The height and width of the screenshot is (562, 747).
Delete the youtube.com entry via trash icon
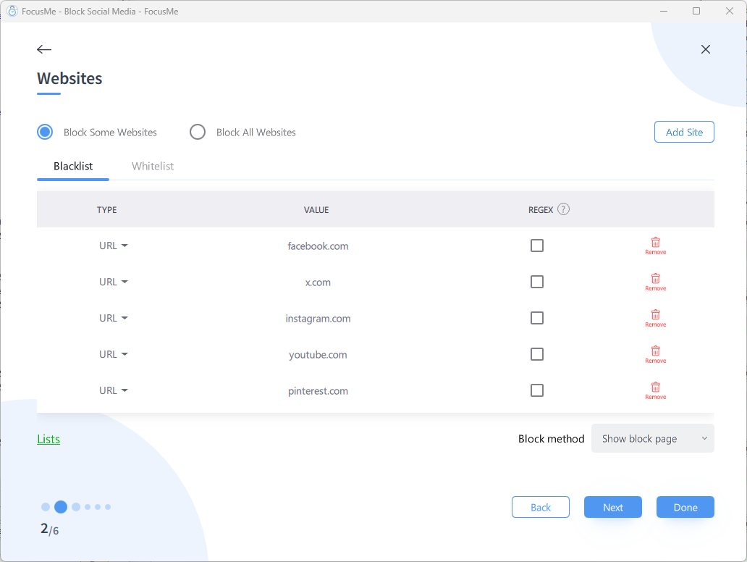(656, 354)
